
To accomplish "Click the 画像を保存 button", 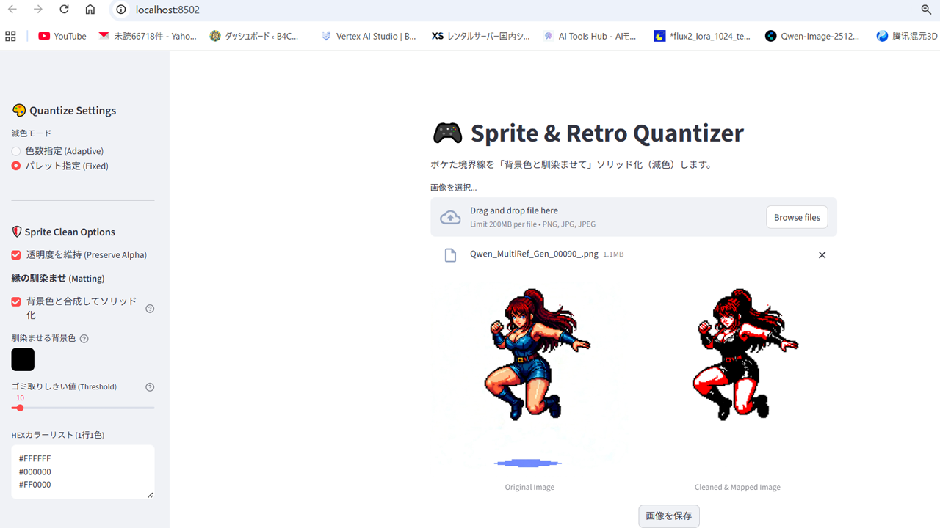I will tap(668, 516).
